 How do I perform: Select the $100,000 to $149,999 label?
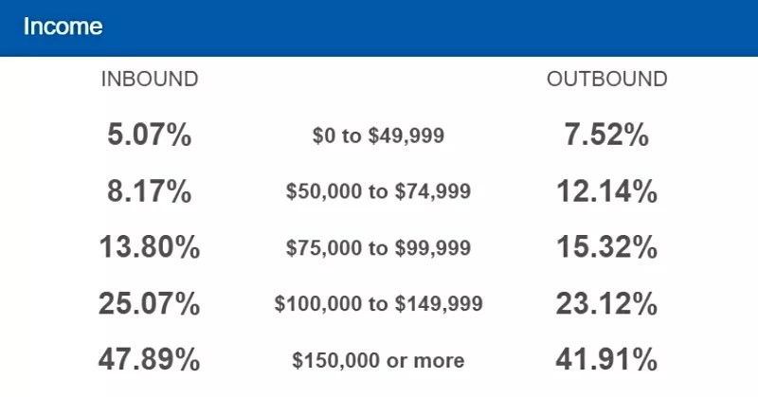(378, 304)
